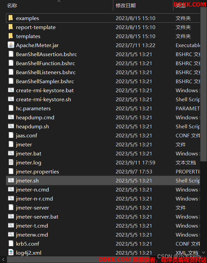Click the 2023/9/7 17:53 date of jmeter.properties
This screenshot has width=207, height=263.
click(134, 172)
